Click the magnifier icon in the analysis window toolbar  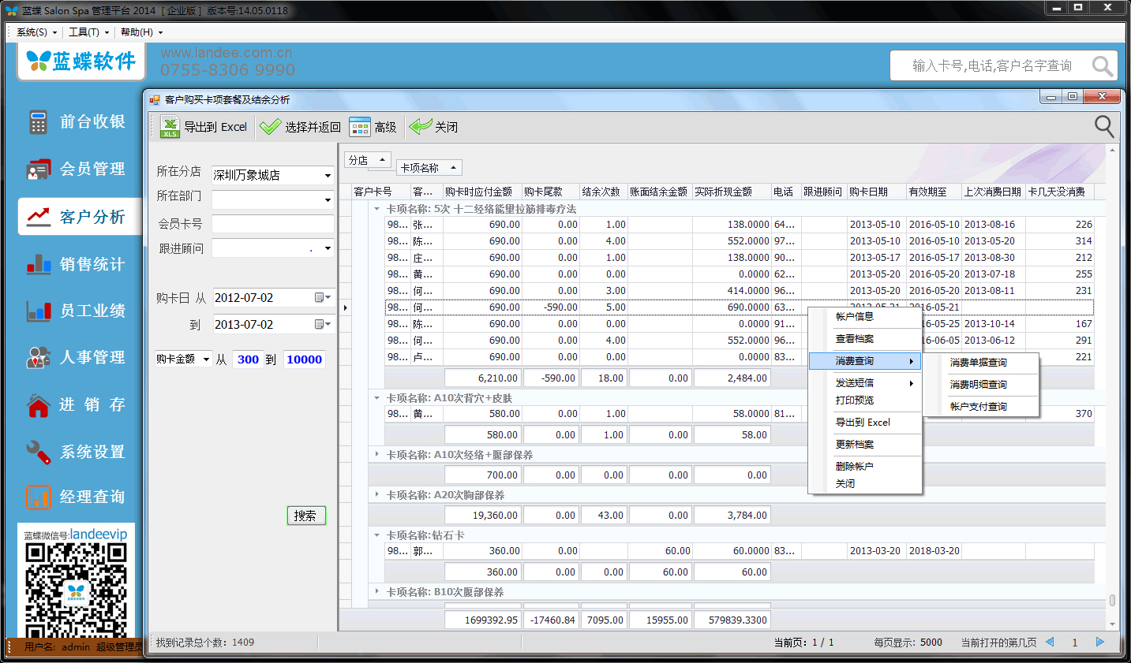click(1104, 126)
